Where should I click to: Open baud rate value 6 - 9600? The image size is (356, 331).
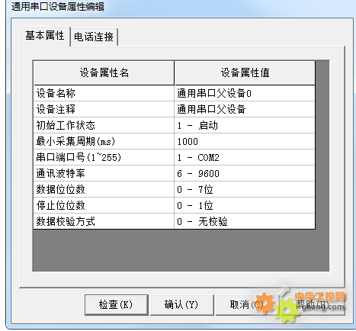[245, 173]
